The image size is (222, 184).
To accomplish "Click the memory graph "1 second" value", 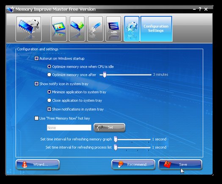I will click(159, 139).
